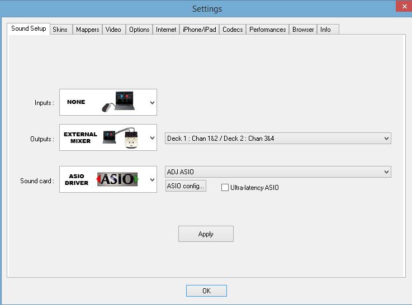
Task: Click the ASIO config... button
Action: pos(186,186)
